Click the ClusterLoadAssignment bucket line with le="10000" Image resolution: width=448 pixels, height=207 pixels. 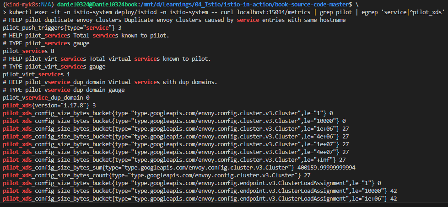[x=200, y=191]
